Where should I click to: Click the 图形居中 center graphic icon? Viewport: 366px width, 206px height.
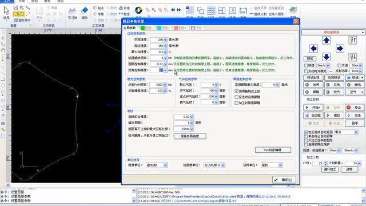pyautogui.click(x=22, y=21)
